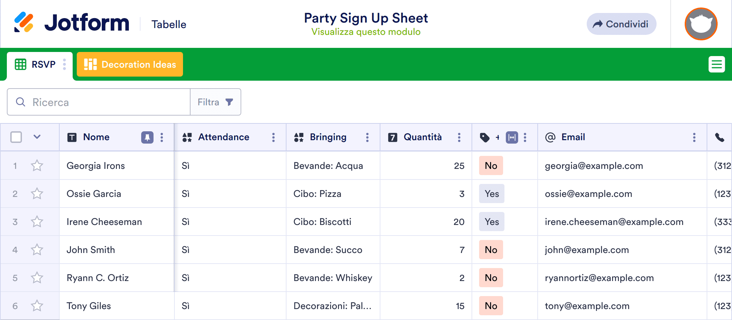The image size is (732, 320).
Task: Open the hamburger menu on green bar
Action: (717, 64)
